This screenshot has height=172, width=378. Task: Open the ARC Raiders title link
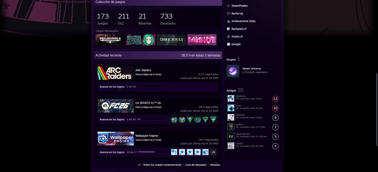143,70
